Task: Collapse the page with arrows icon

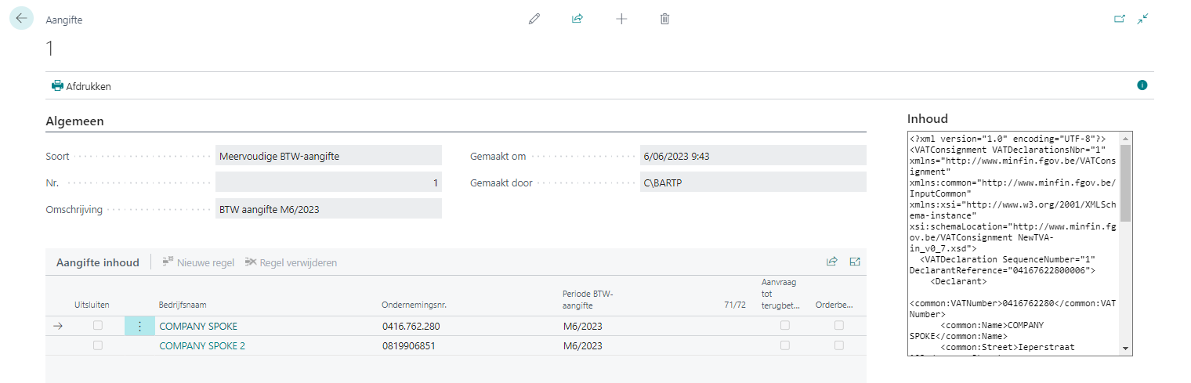Action: (1143, 19)
